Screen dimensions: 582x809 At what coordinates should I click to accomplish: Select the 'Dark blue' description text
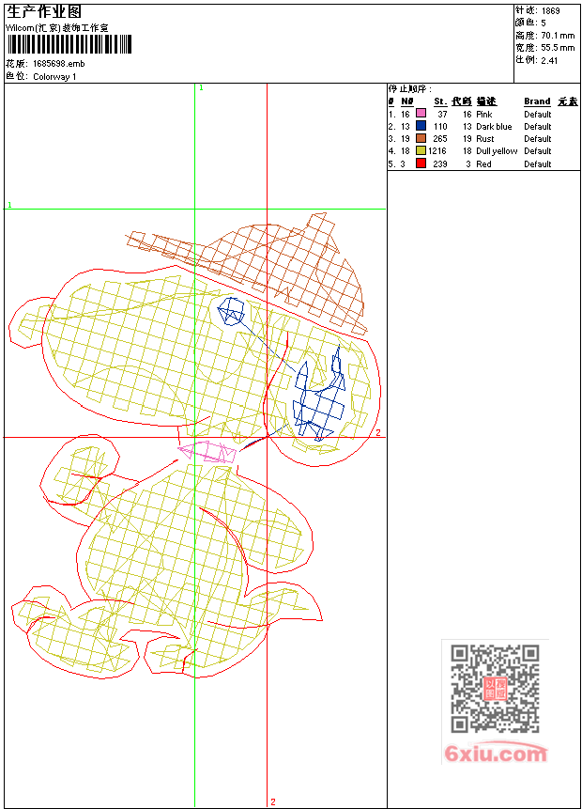[494, 127]
